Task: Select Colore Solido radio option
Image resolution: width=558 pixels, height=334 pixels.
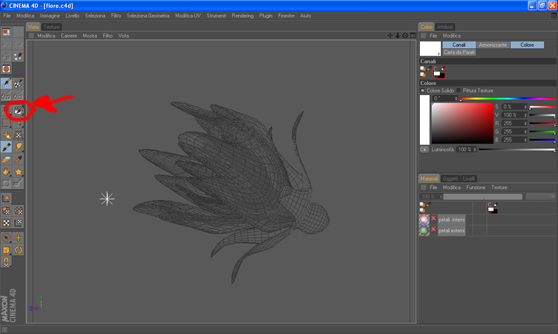Action: pos(423,91)
